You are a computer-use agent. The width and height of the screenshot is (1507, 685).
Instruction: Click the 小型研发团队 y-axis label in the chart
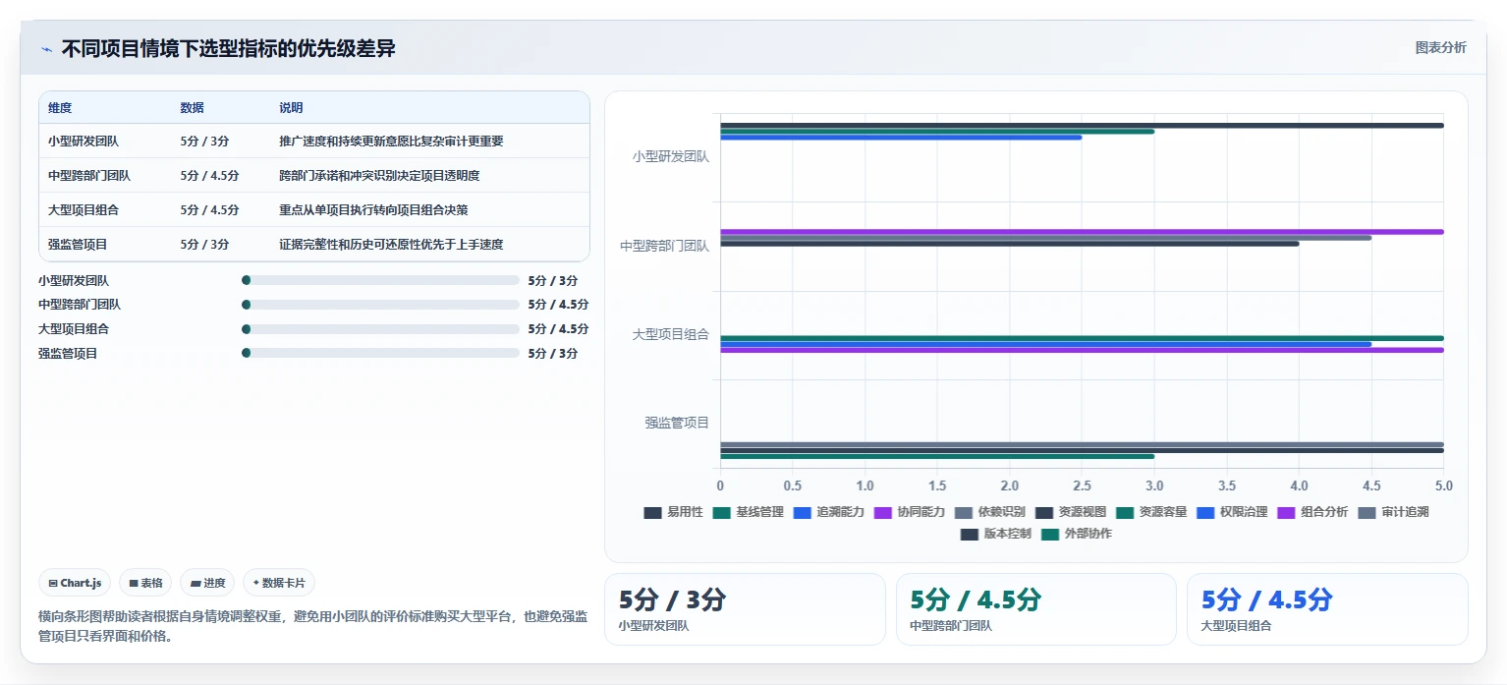(x=671, y=156)
